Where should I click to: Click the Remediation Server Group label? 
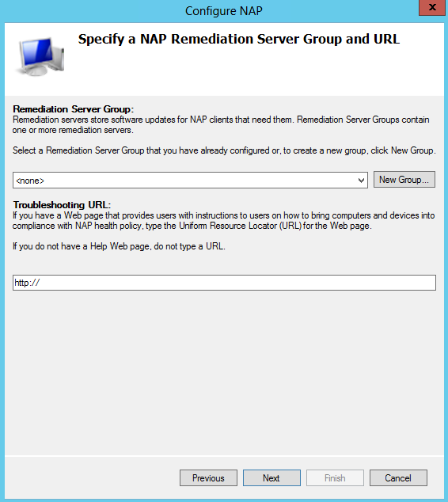click(x=74, y=109)
